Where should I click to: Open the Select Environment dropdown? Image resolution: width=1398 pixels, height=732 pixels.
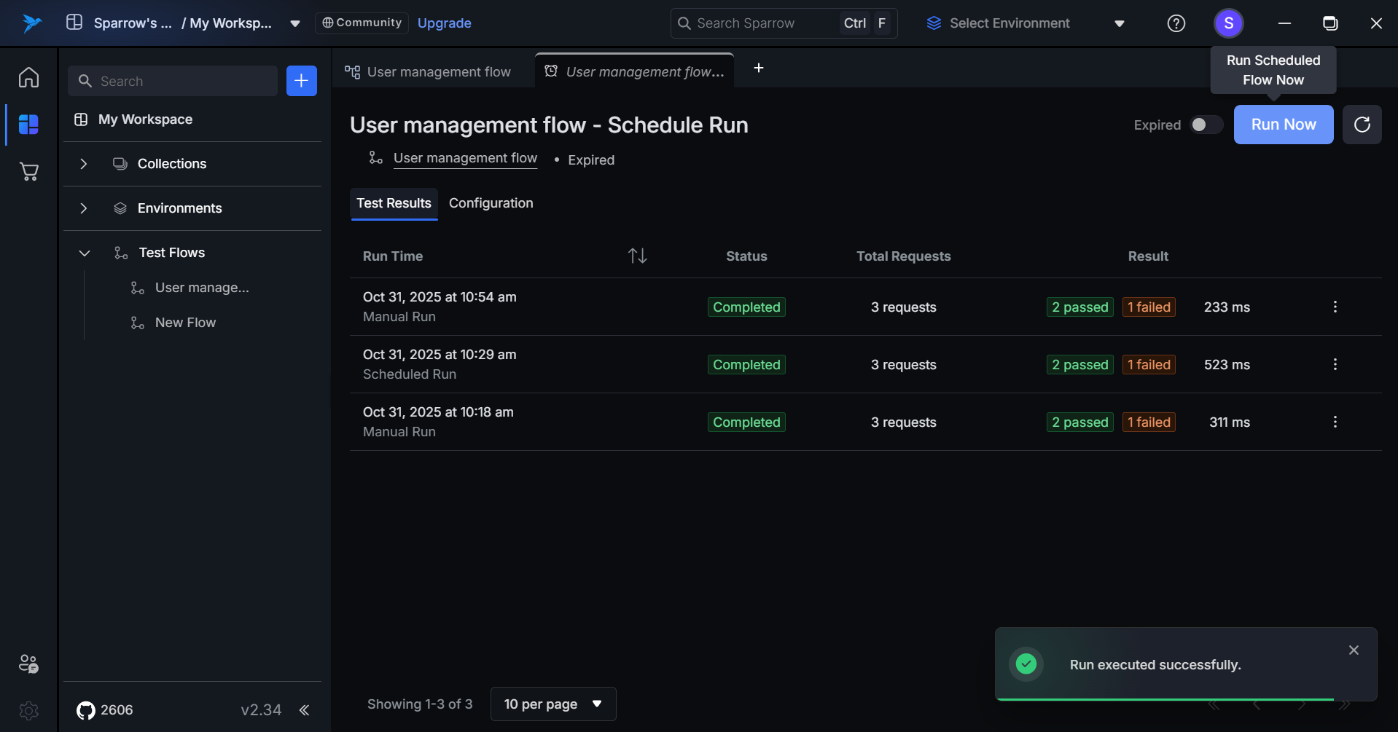coord(1025,23)
